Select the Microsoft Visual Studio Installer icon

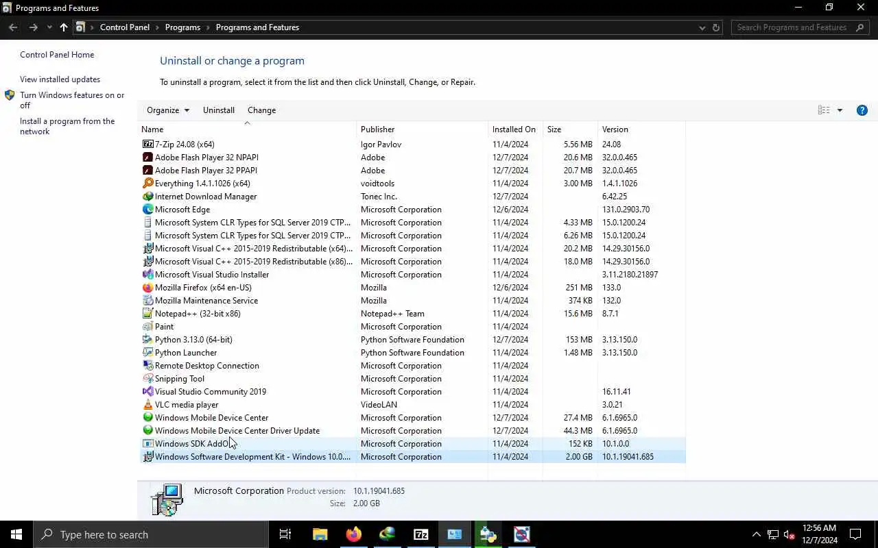tap(147, 275)
